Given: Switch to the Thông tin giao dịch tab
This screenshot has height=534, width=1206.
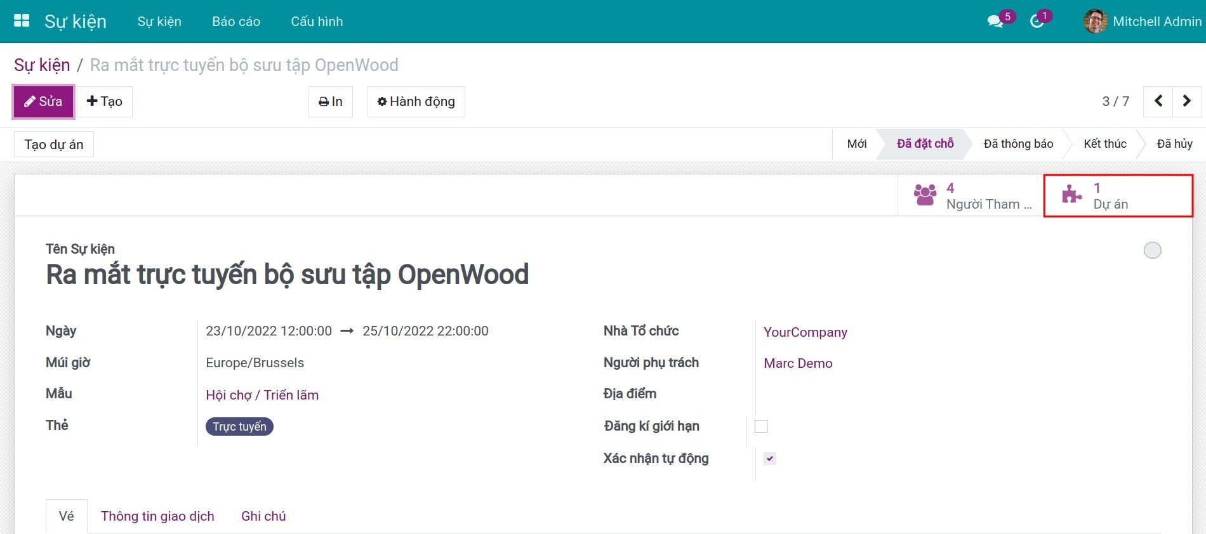Looking at the screenshot, I should (x=157, y=516).
